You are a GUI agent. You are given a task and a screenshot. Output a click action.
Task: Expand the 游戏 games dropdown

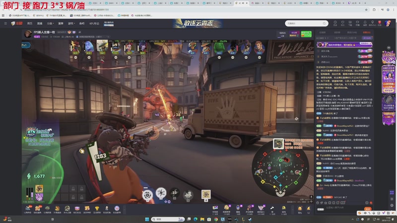pyautogui.click(x=71, y=23)
